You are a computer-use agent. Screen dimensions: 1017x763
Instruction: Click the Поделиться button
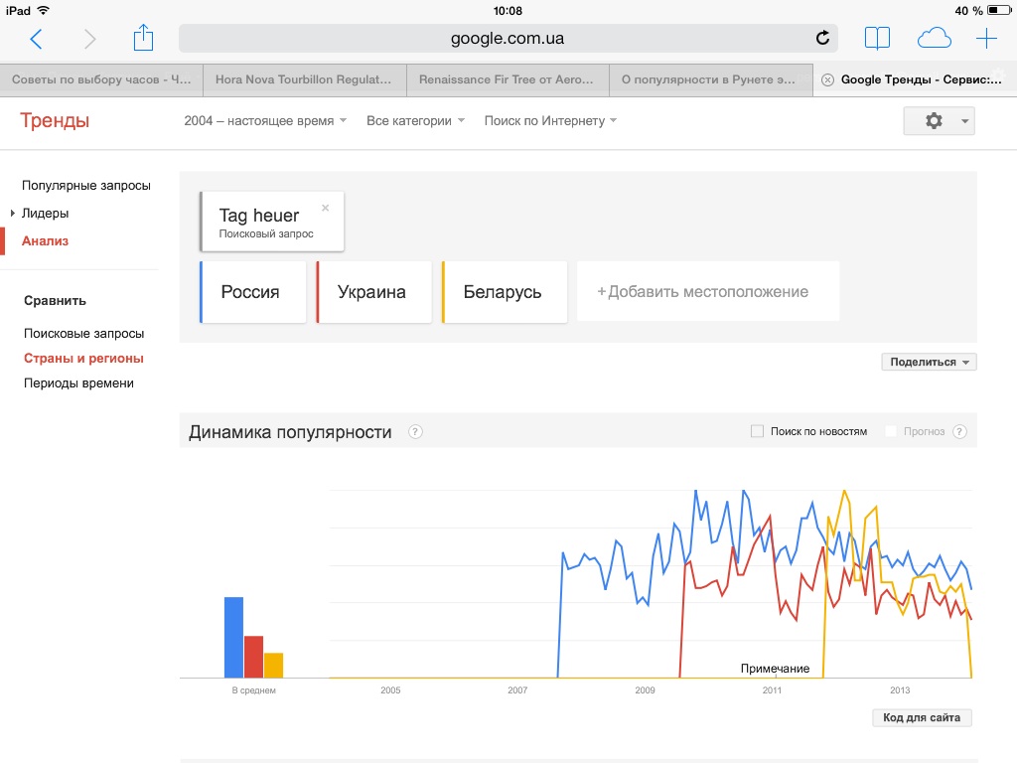pyautogui.click(x=929, y=362)
